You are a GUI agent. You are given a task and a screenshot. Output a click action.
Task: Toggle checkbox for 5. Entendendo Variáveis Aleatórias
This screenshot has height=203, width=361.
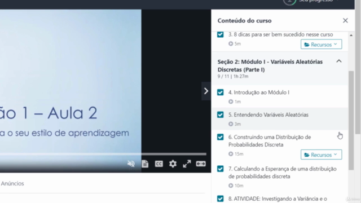(221, 114)
